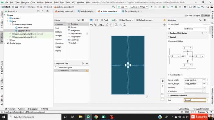Open the default margin 0dp control
The height and width of the screenshot is (120, 214).
101,25
